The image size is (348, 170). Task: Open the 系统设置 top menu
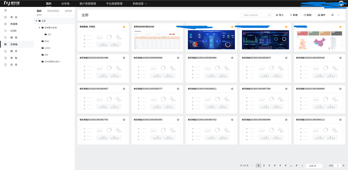pyautogui.click(x=140, y=3)
